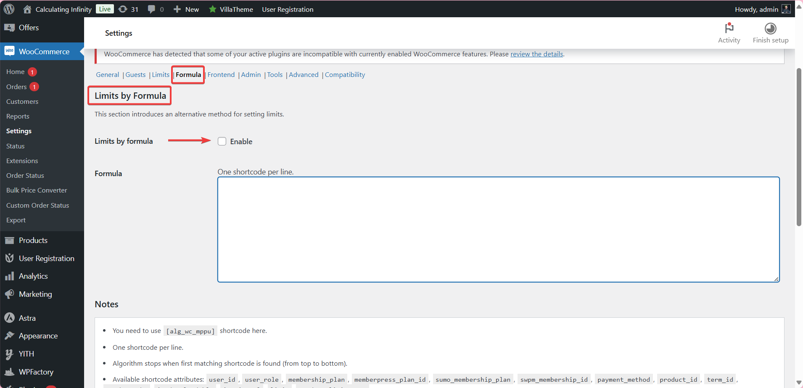Click the membership_plan attribute text
This screenshot has height=388, width=803.
point(316,380)
